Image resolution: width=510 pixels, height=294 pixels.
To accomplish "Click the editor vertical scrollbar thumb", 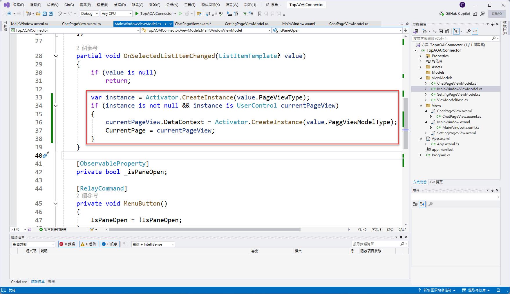I will point(406,123).
